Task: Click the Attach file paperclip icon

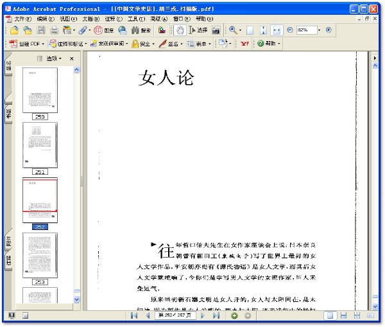Action: (x=83, y=30)
